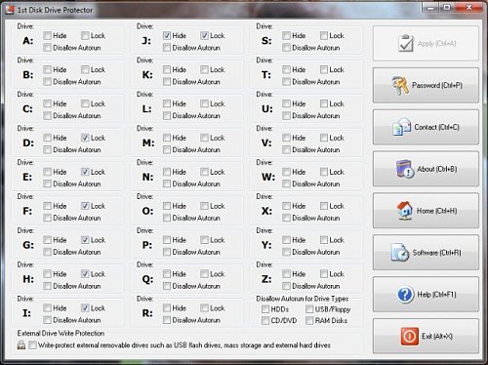The width and height of the screenshot is (488, 365).
Task: Enable write-protect external removable drives option
Action: click(x=32, y=345)
